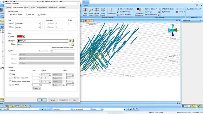Screen dimensions: 203x114
Task: Open the End of hole System dropdown
Action: [x=57, y=85]
